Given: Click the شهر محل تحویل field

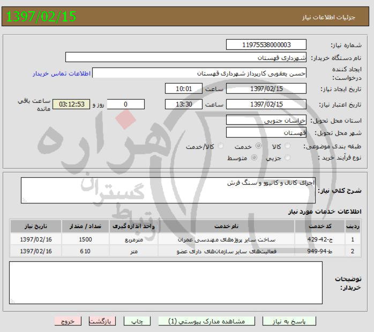Looking at the screenshot, I should (266, 132).
